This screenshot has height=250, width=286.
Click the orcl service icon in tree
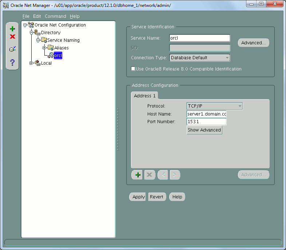pos(51,55)
